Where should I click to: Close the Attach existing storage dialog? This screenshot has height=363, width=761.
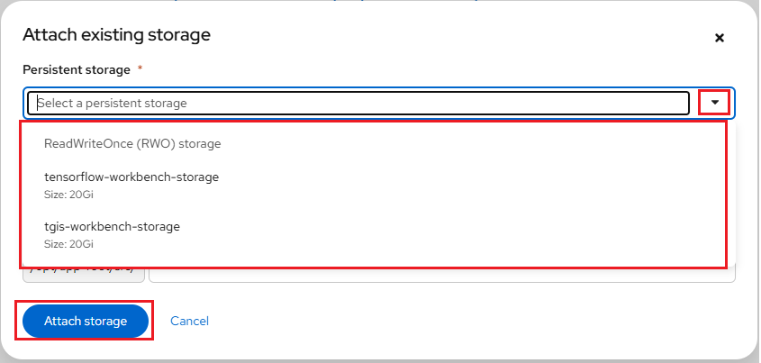coord(719,38)
